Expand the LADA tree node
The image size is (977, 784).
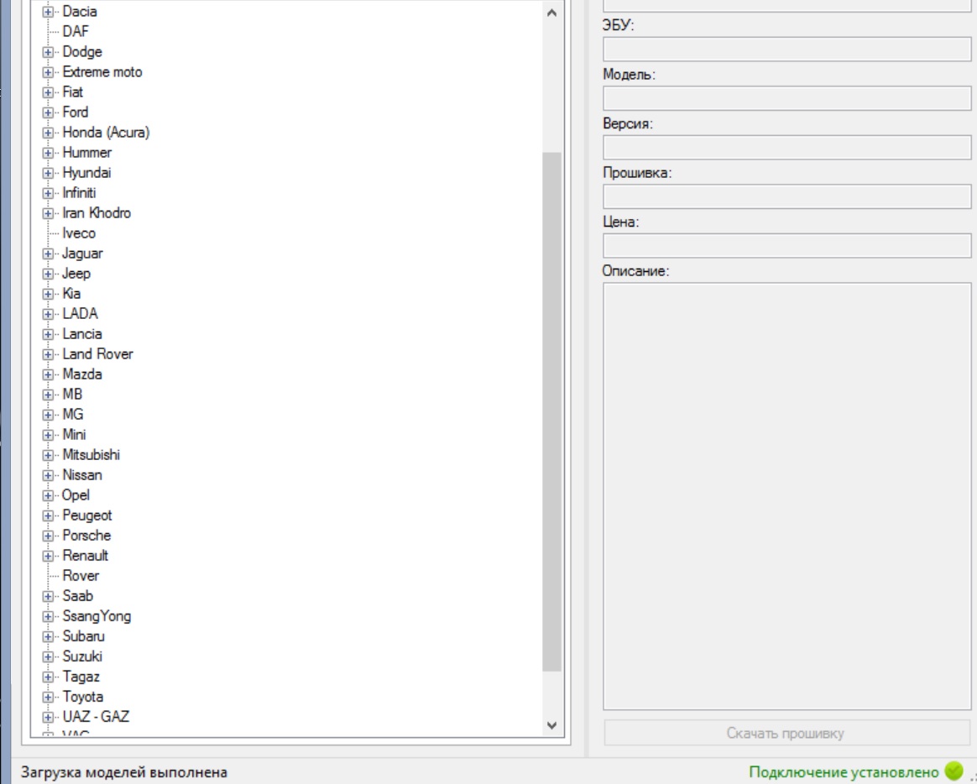[x=48, y=314]
